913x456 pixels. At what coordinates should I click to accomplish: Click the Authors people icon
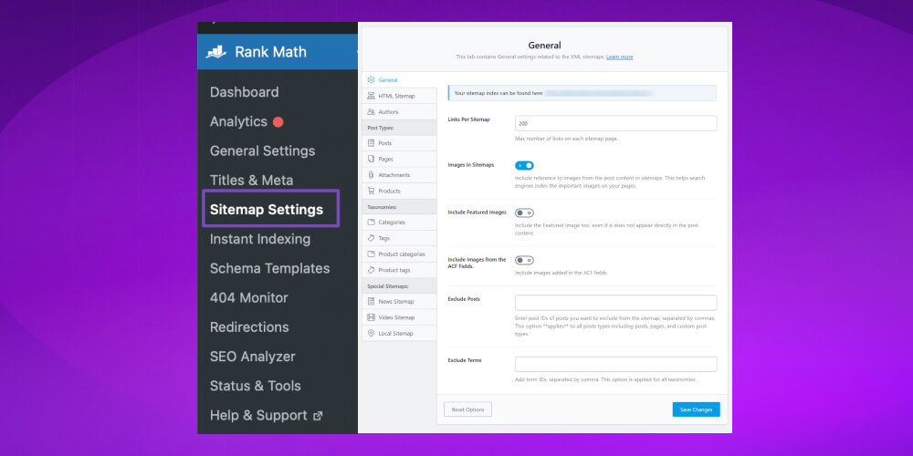coord(371,111)
